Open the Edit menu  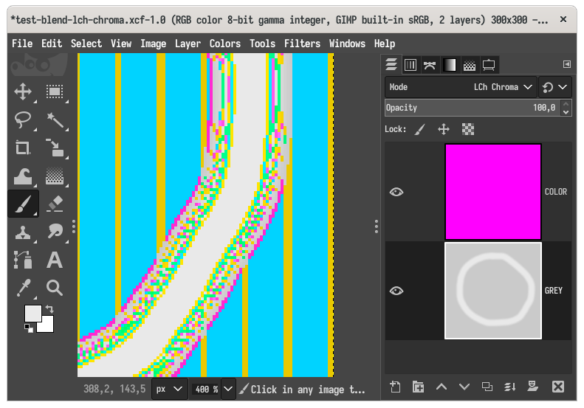tap(52, 44)
